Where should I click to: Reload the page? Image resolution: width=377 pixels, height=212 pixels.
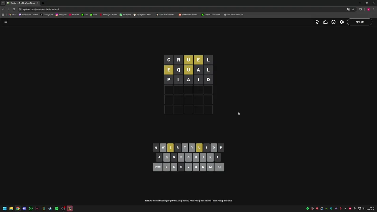click(x=14, y=9)
